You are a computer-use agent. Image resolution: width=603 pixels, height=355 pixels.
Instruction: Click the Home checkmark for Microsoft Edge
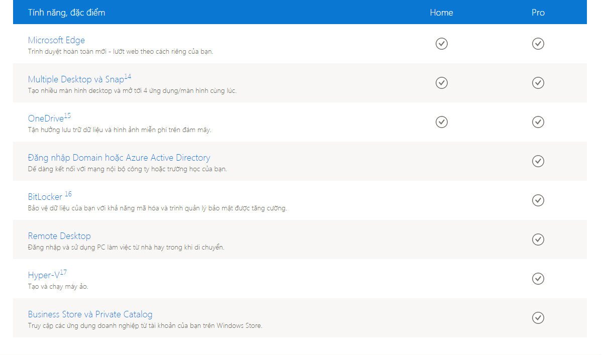[441, 44]
